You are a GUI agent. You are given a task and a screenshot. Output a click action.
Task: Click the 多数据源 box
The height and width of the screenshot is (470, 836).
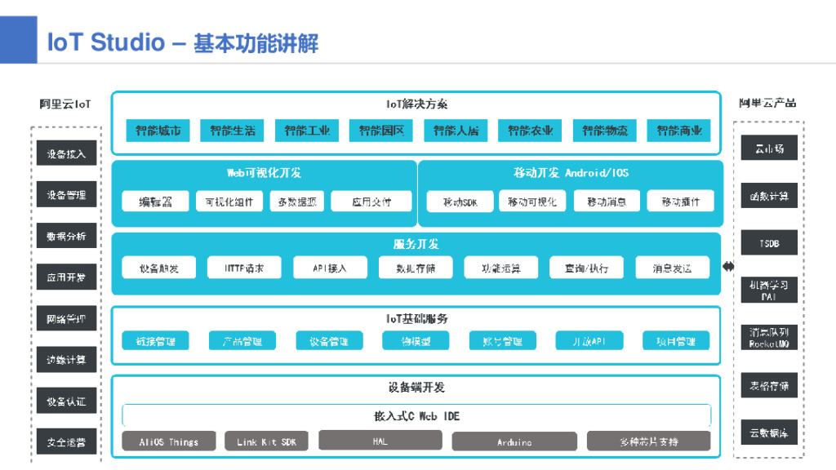click(297, 202)
